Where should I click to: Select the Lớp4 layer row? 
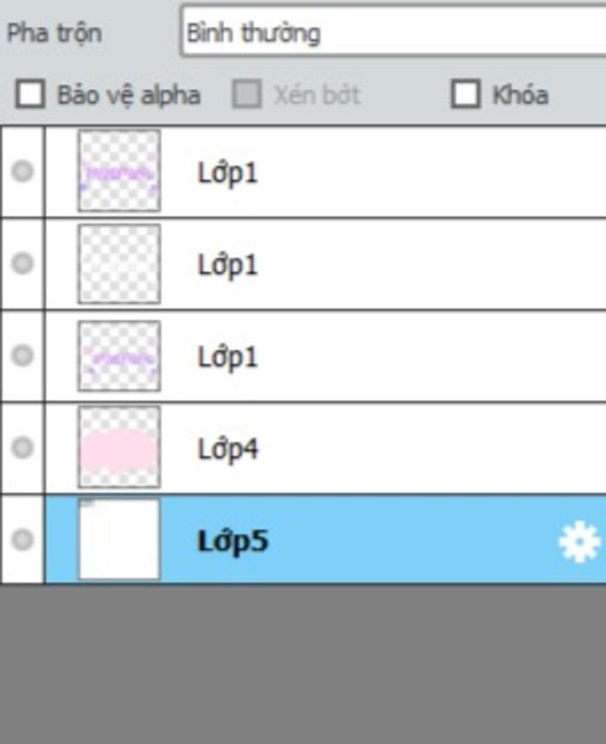tap(325, 448)
